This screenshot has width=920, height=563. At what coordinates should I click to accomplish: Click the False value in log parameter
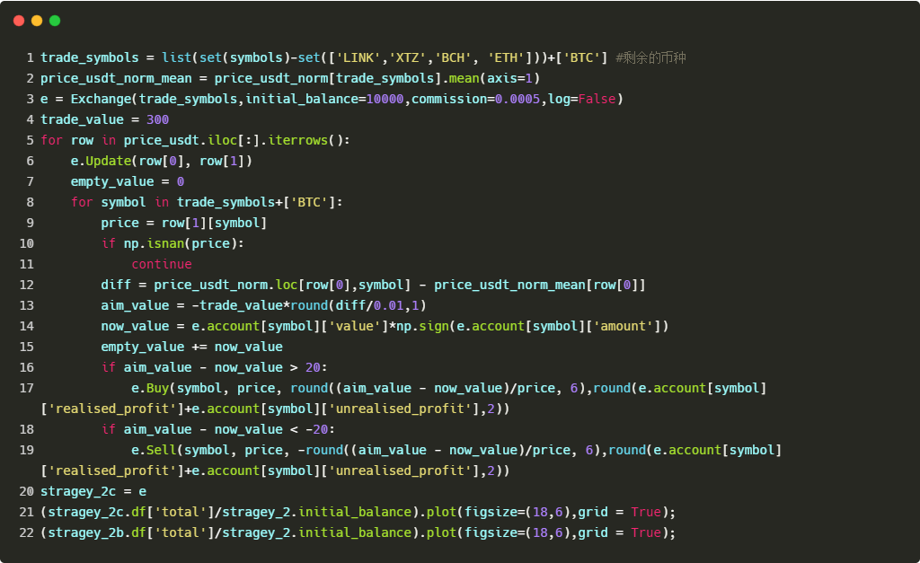coord(597,99)
